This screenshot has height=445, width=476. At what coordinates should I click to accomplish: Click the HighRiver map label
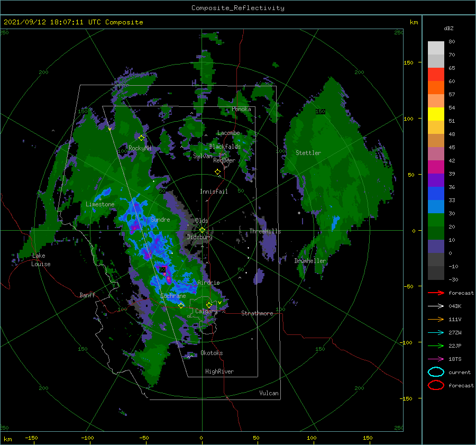point(219,371)
